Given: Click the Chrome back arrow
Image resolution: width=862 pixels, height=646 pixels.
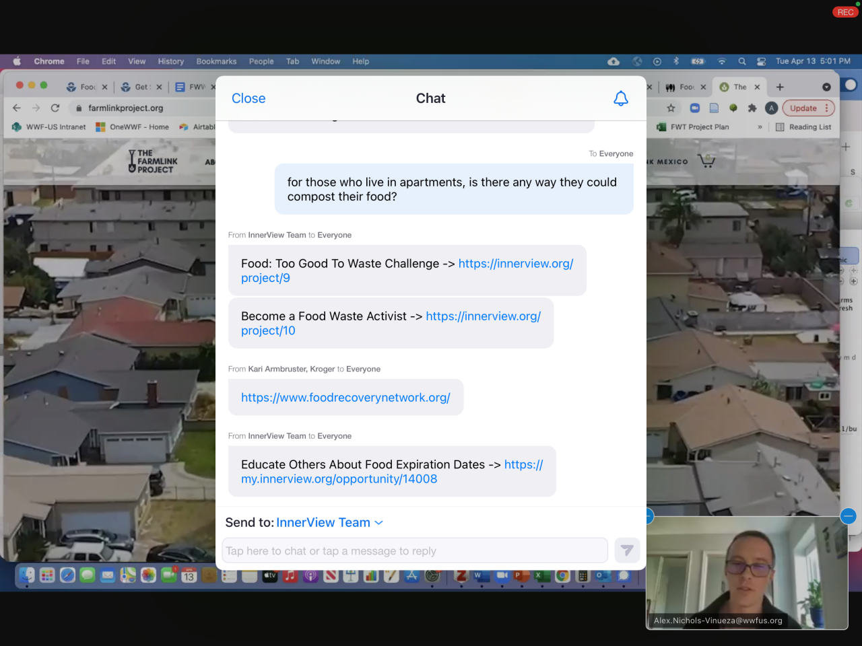Looking at the screenshot, I should (x=17, y=108).
